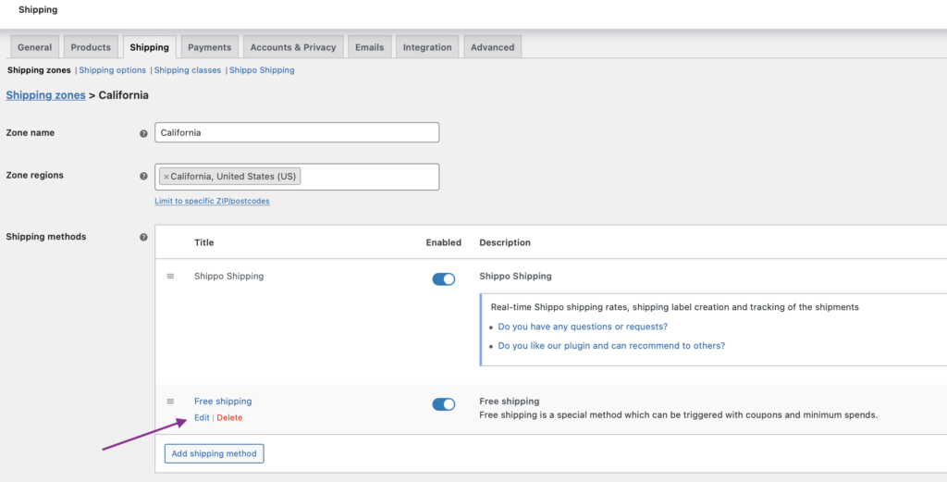
Task: Remove California region tag with x
Action: point(166,177)
